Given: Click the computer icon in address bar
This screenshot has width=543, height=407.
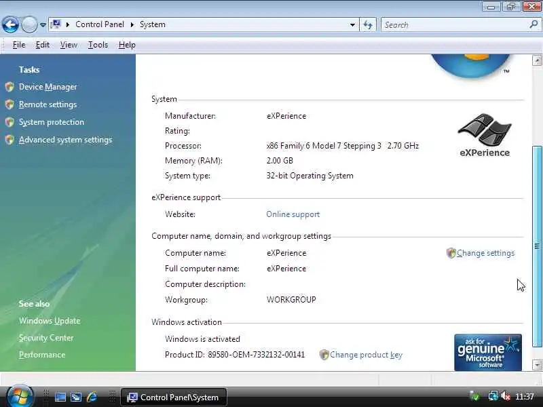Looking at the screenshot, I should tap(56, 24).
